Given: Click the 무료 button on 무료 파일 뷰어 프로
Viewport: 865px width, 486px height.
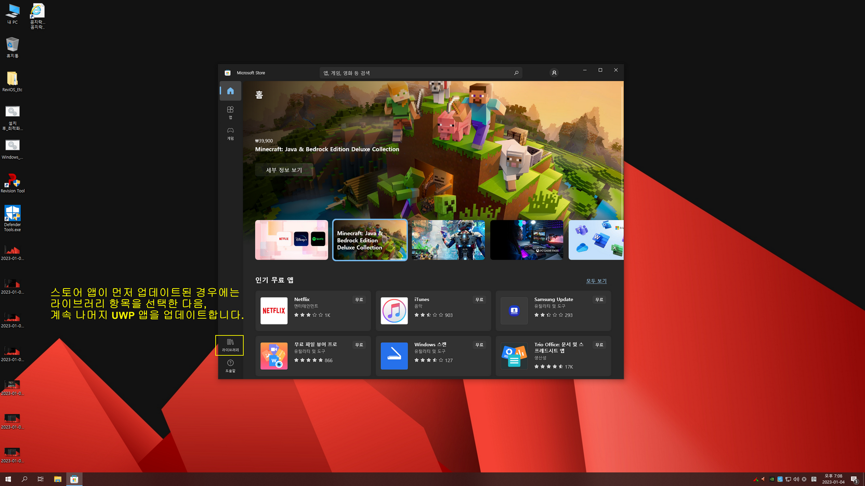Looking at the screenshot, I should 359,345.
